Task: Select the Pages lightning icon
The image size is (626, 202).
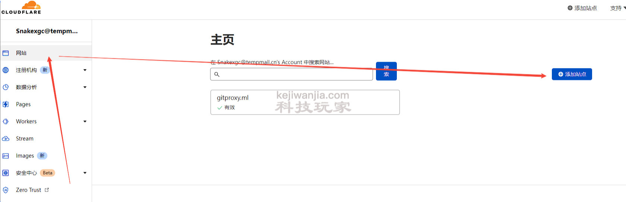Action: pos(6,104)
